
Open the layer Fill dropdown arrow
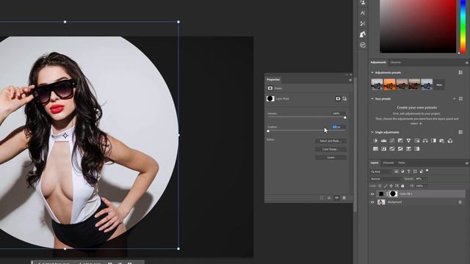click(x=426, y=186)
